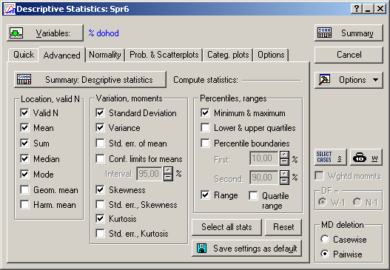The image size is (390, 270).
Task: Select the Advanced tab
Action: tap(61, 55)
